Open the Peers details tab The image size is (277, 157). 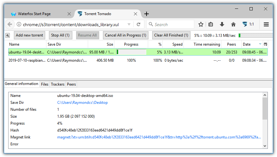71,84
